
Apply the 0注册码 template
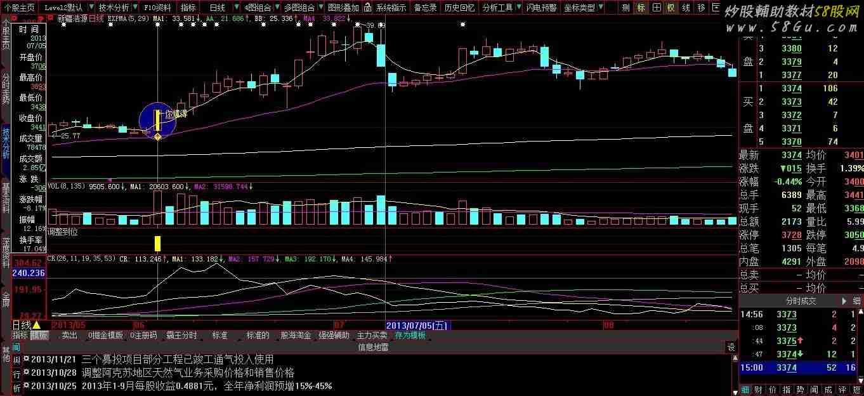[x=143, y=335]
